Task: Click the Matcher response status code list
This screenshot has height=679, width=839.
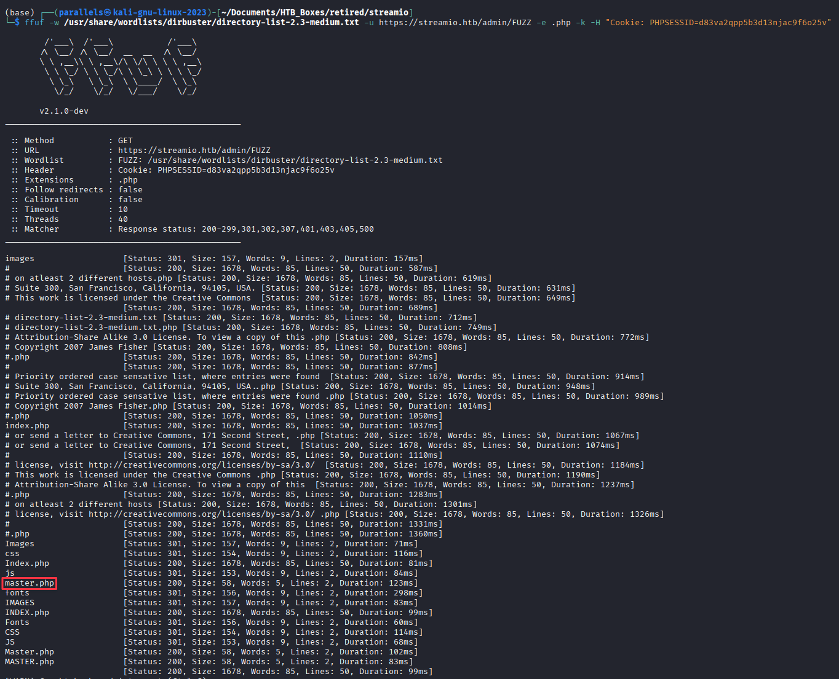Action: tap(246, 229)
